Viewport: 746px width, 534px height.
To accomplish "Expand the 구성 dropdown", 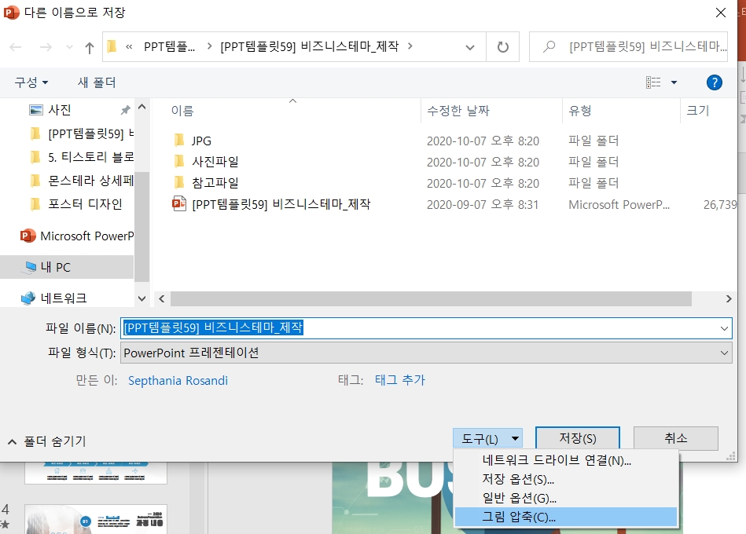I will pos(30,82).
